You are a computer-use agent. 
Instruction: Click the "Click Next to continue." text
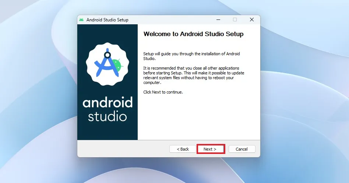pos(163,92)
